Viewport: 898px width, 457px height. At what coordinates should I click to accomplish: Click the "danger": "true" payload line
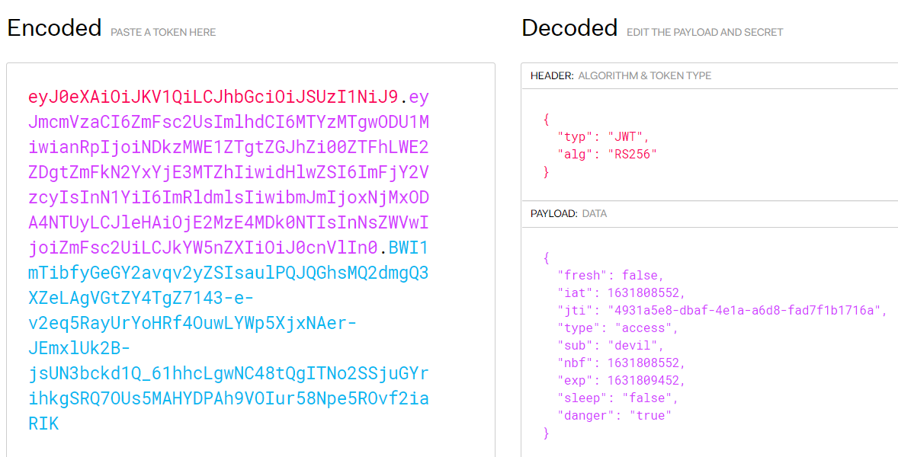coord(615,415)
